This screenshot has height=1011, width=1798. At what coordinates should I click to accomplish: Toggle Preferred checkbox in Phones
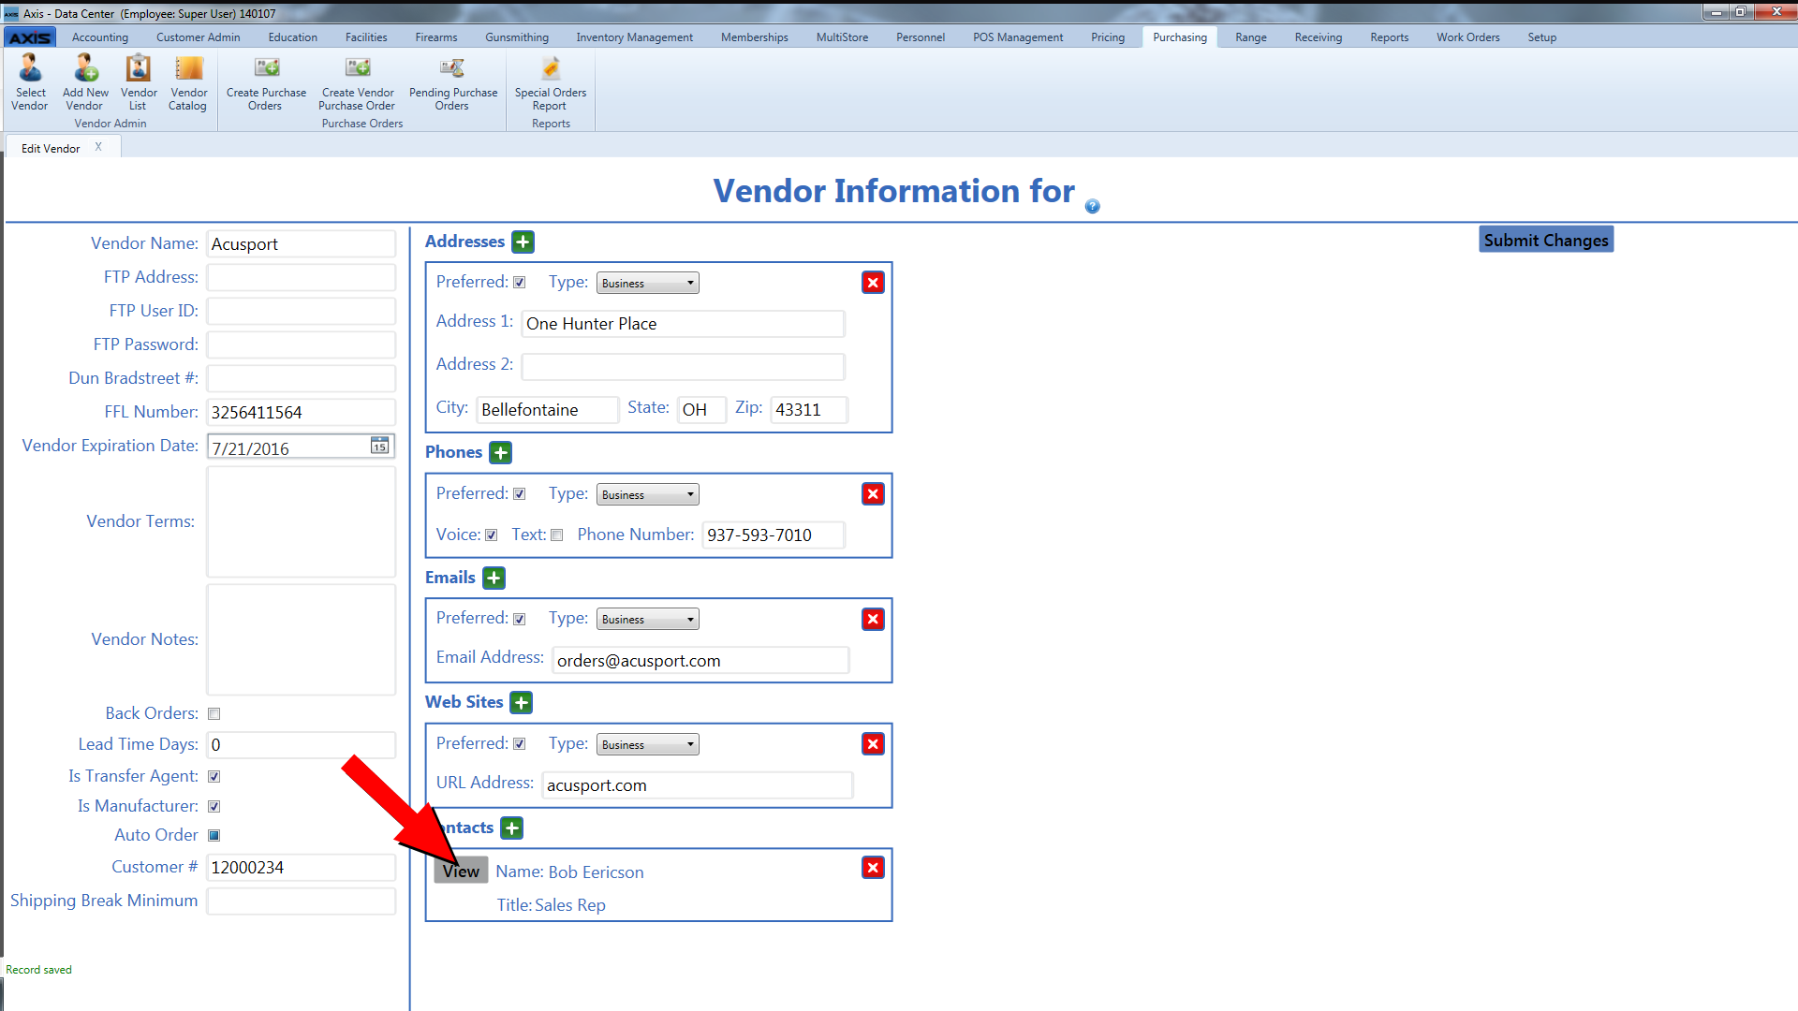pyautogui.click(x=520, y=494)
